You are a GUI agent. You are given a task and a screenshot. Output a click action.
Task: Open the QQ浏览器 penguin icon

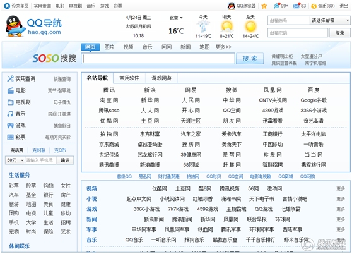coord(232,6)
